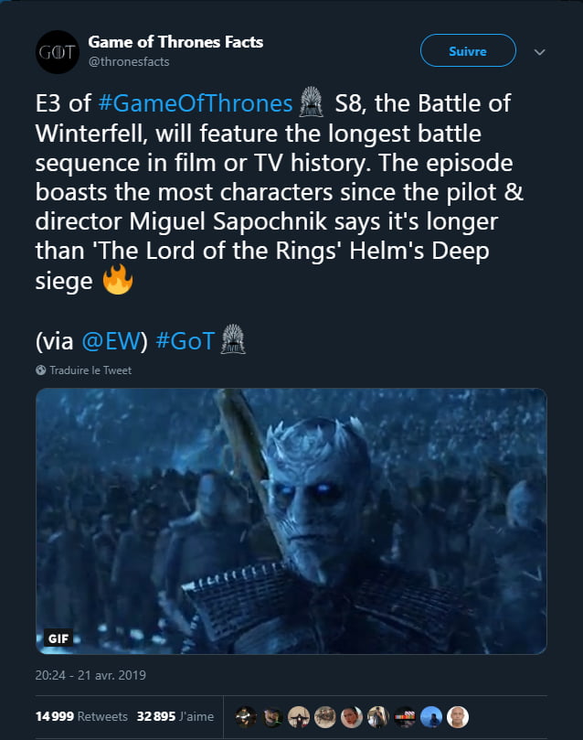
Task: Play the Night King GIF thumbnail
Action: tap(291, 517)
